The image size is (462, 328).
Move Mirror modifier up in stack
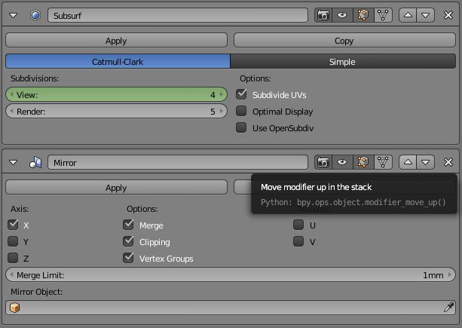pyautogui.click(x=408, y=162)
